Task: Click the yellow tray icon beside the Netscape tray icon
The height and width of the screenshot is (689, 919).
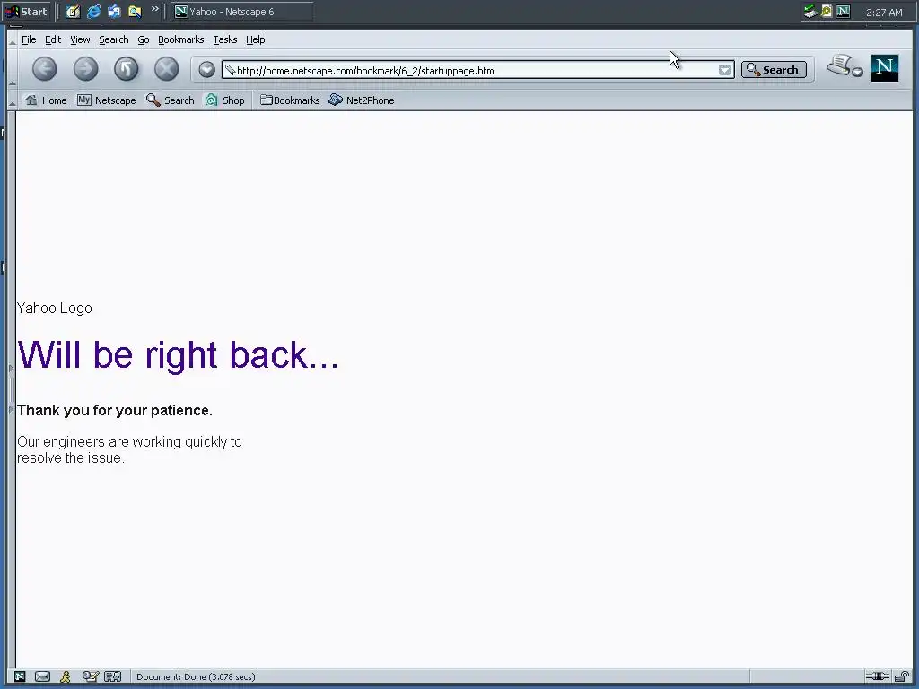Action: point(827,11)
